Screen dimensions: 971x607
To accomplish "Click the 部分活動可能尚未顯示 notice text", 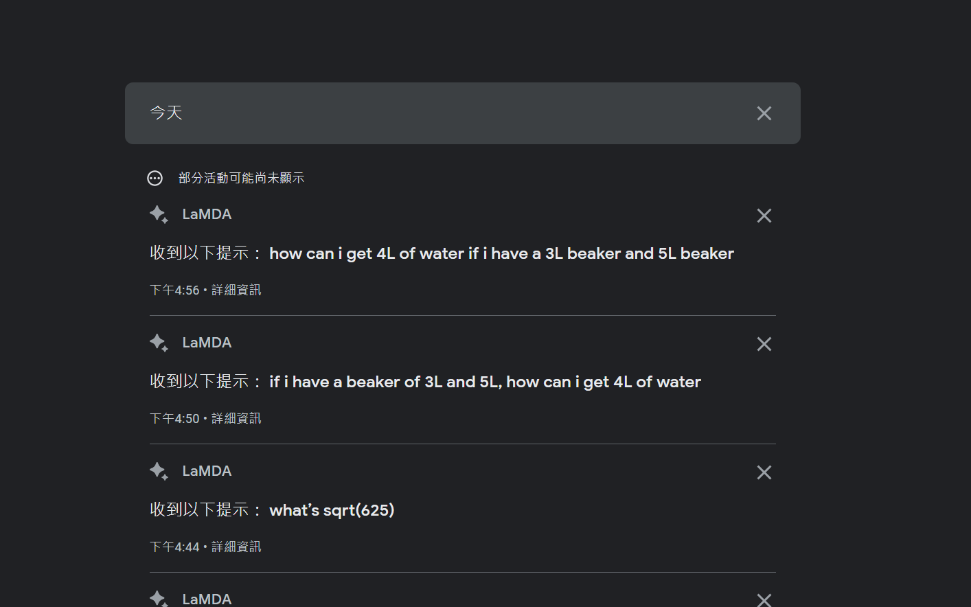I will click(x=241, y=179).
